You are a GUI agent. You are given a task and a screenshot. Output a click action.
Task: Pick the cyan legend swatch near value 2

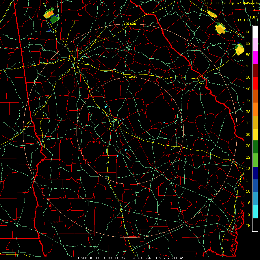(x=255, y=212)
